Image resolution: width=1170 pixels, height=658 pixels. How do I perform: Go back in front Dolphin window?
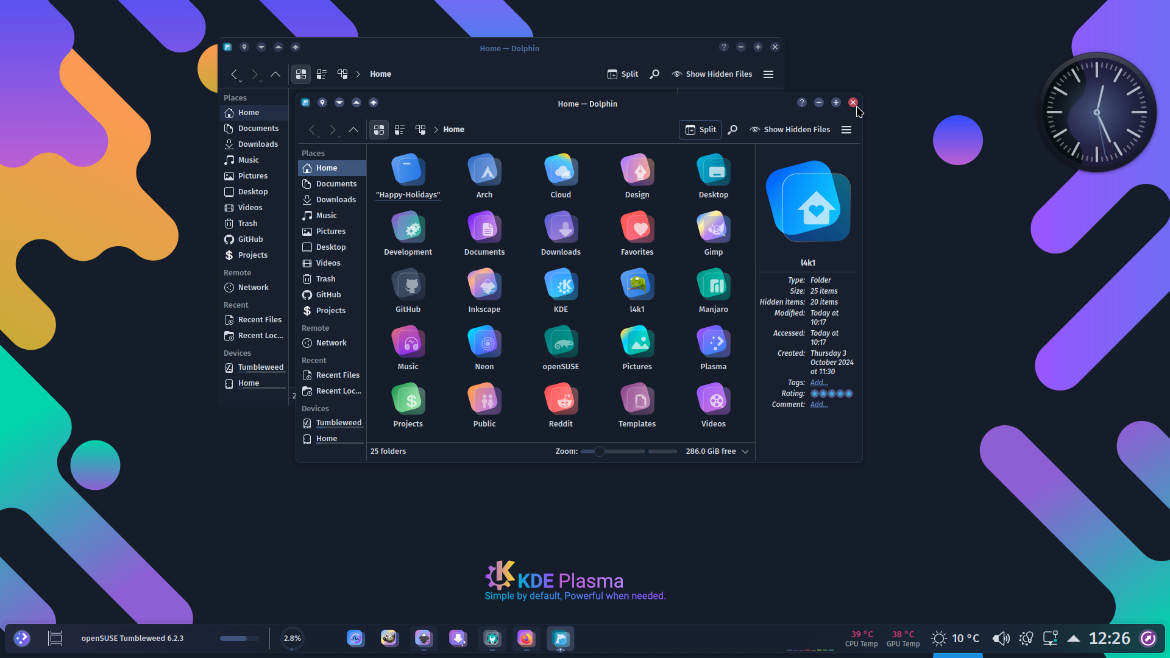click(313, 130)
